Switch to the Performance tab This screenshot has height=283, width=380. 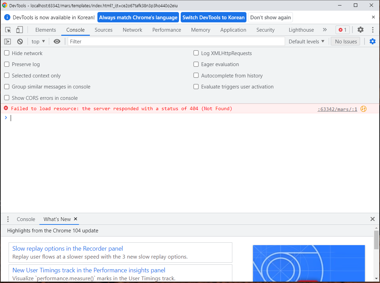pos(167,30)
